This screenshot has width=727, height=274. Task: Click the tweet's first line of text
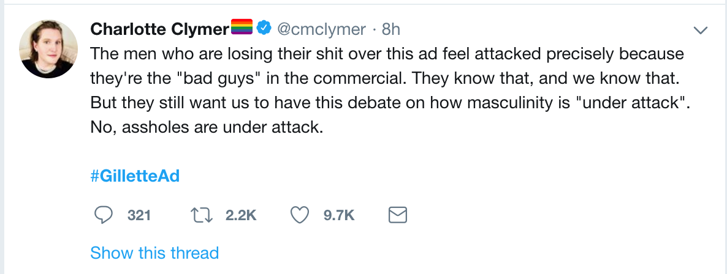tap(386, 53)
